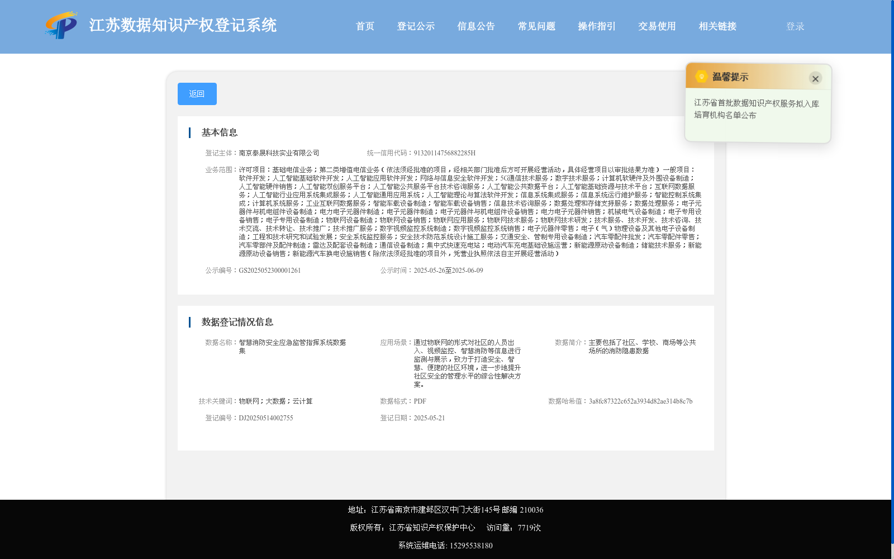Open the 信息公告 menu item
This screenshot has height=559, width=894.
(x=476, y=26)
